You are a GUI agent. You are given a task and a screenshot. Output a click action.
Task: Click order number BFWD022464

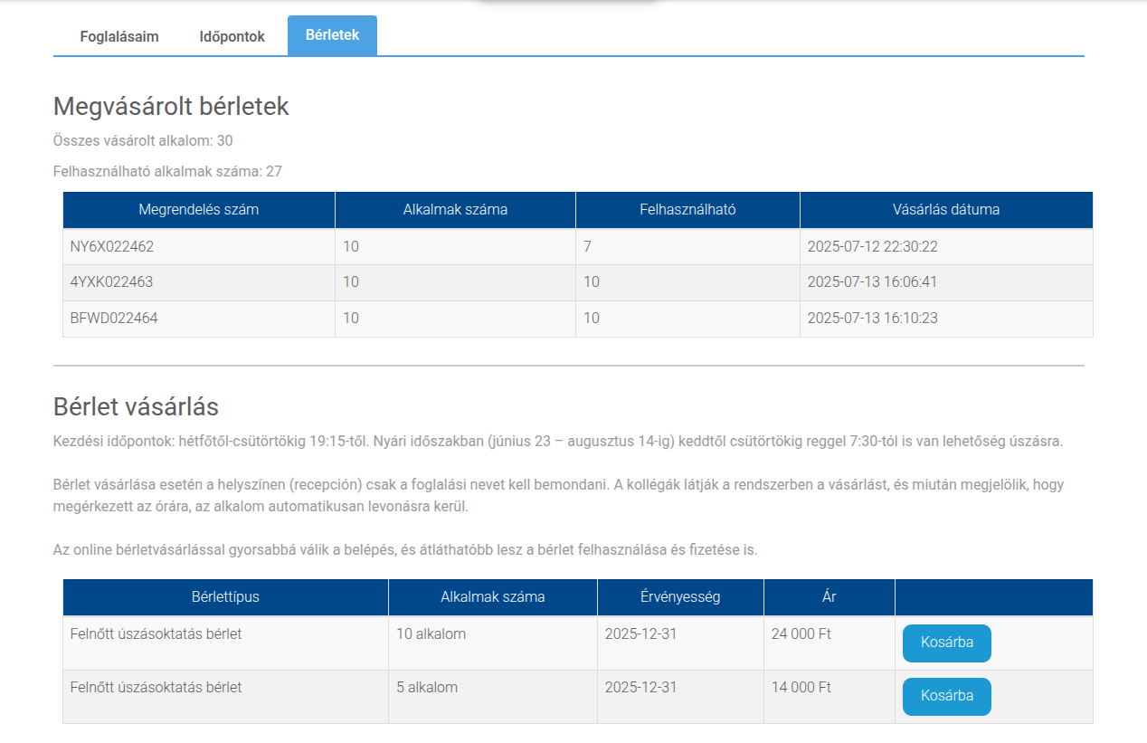tap(114, 319)
